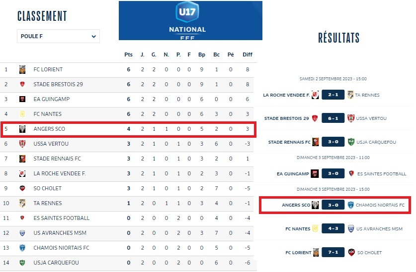Click the Diff column header
The image size is (416, 272).
tap(247, 54)
